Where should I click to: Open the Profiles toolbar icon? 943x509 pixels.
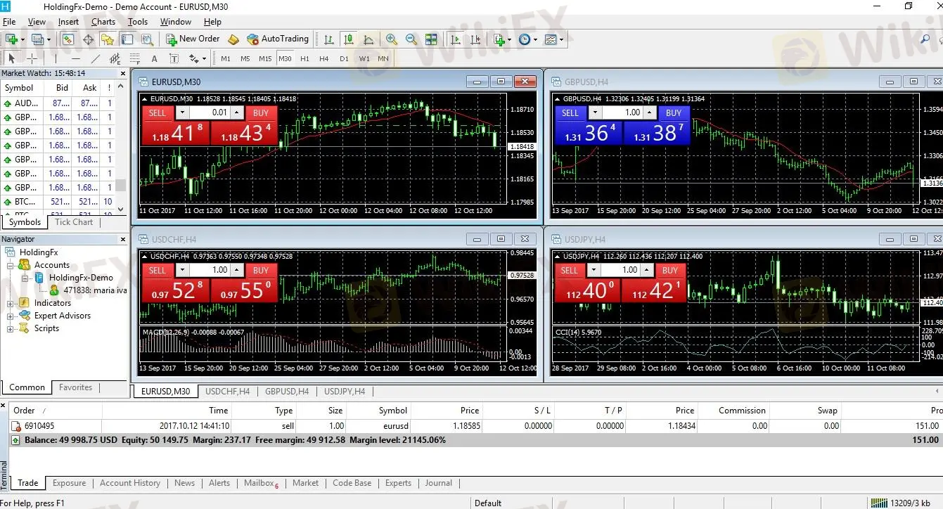[38, 39]
